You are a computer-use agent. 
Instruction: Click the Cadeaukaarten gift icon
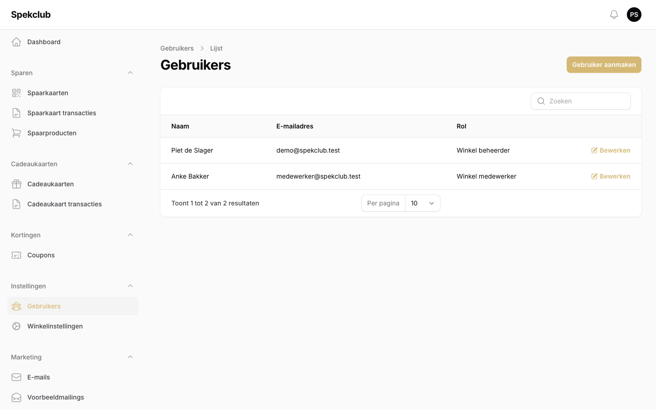tap(16, 184)
